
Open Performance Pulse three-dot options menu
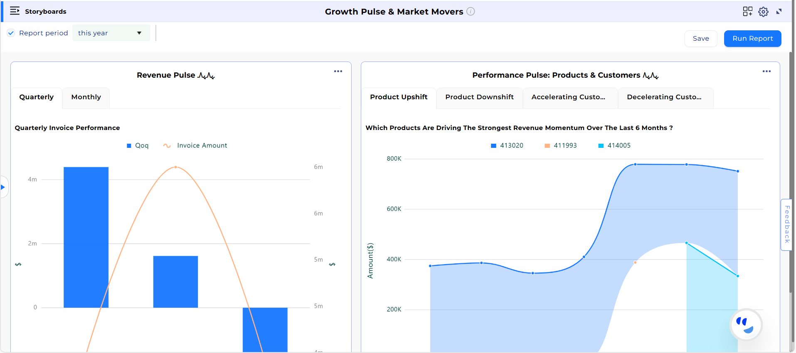click(766, 71)
